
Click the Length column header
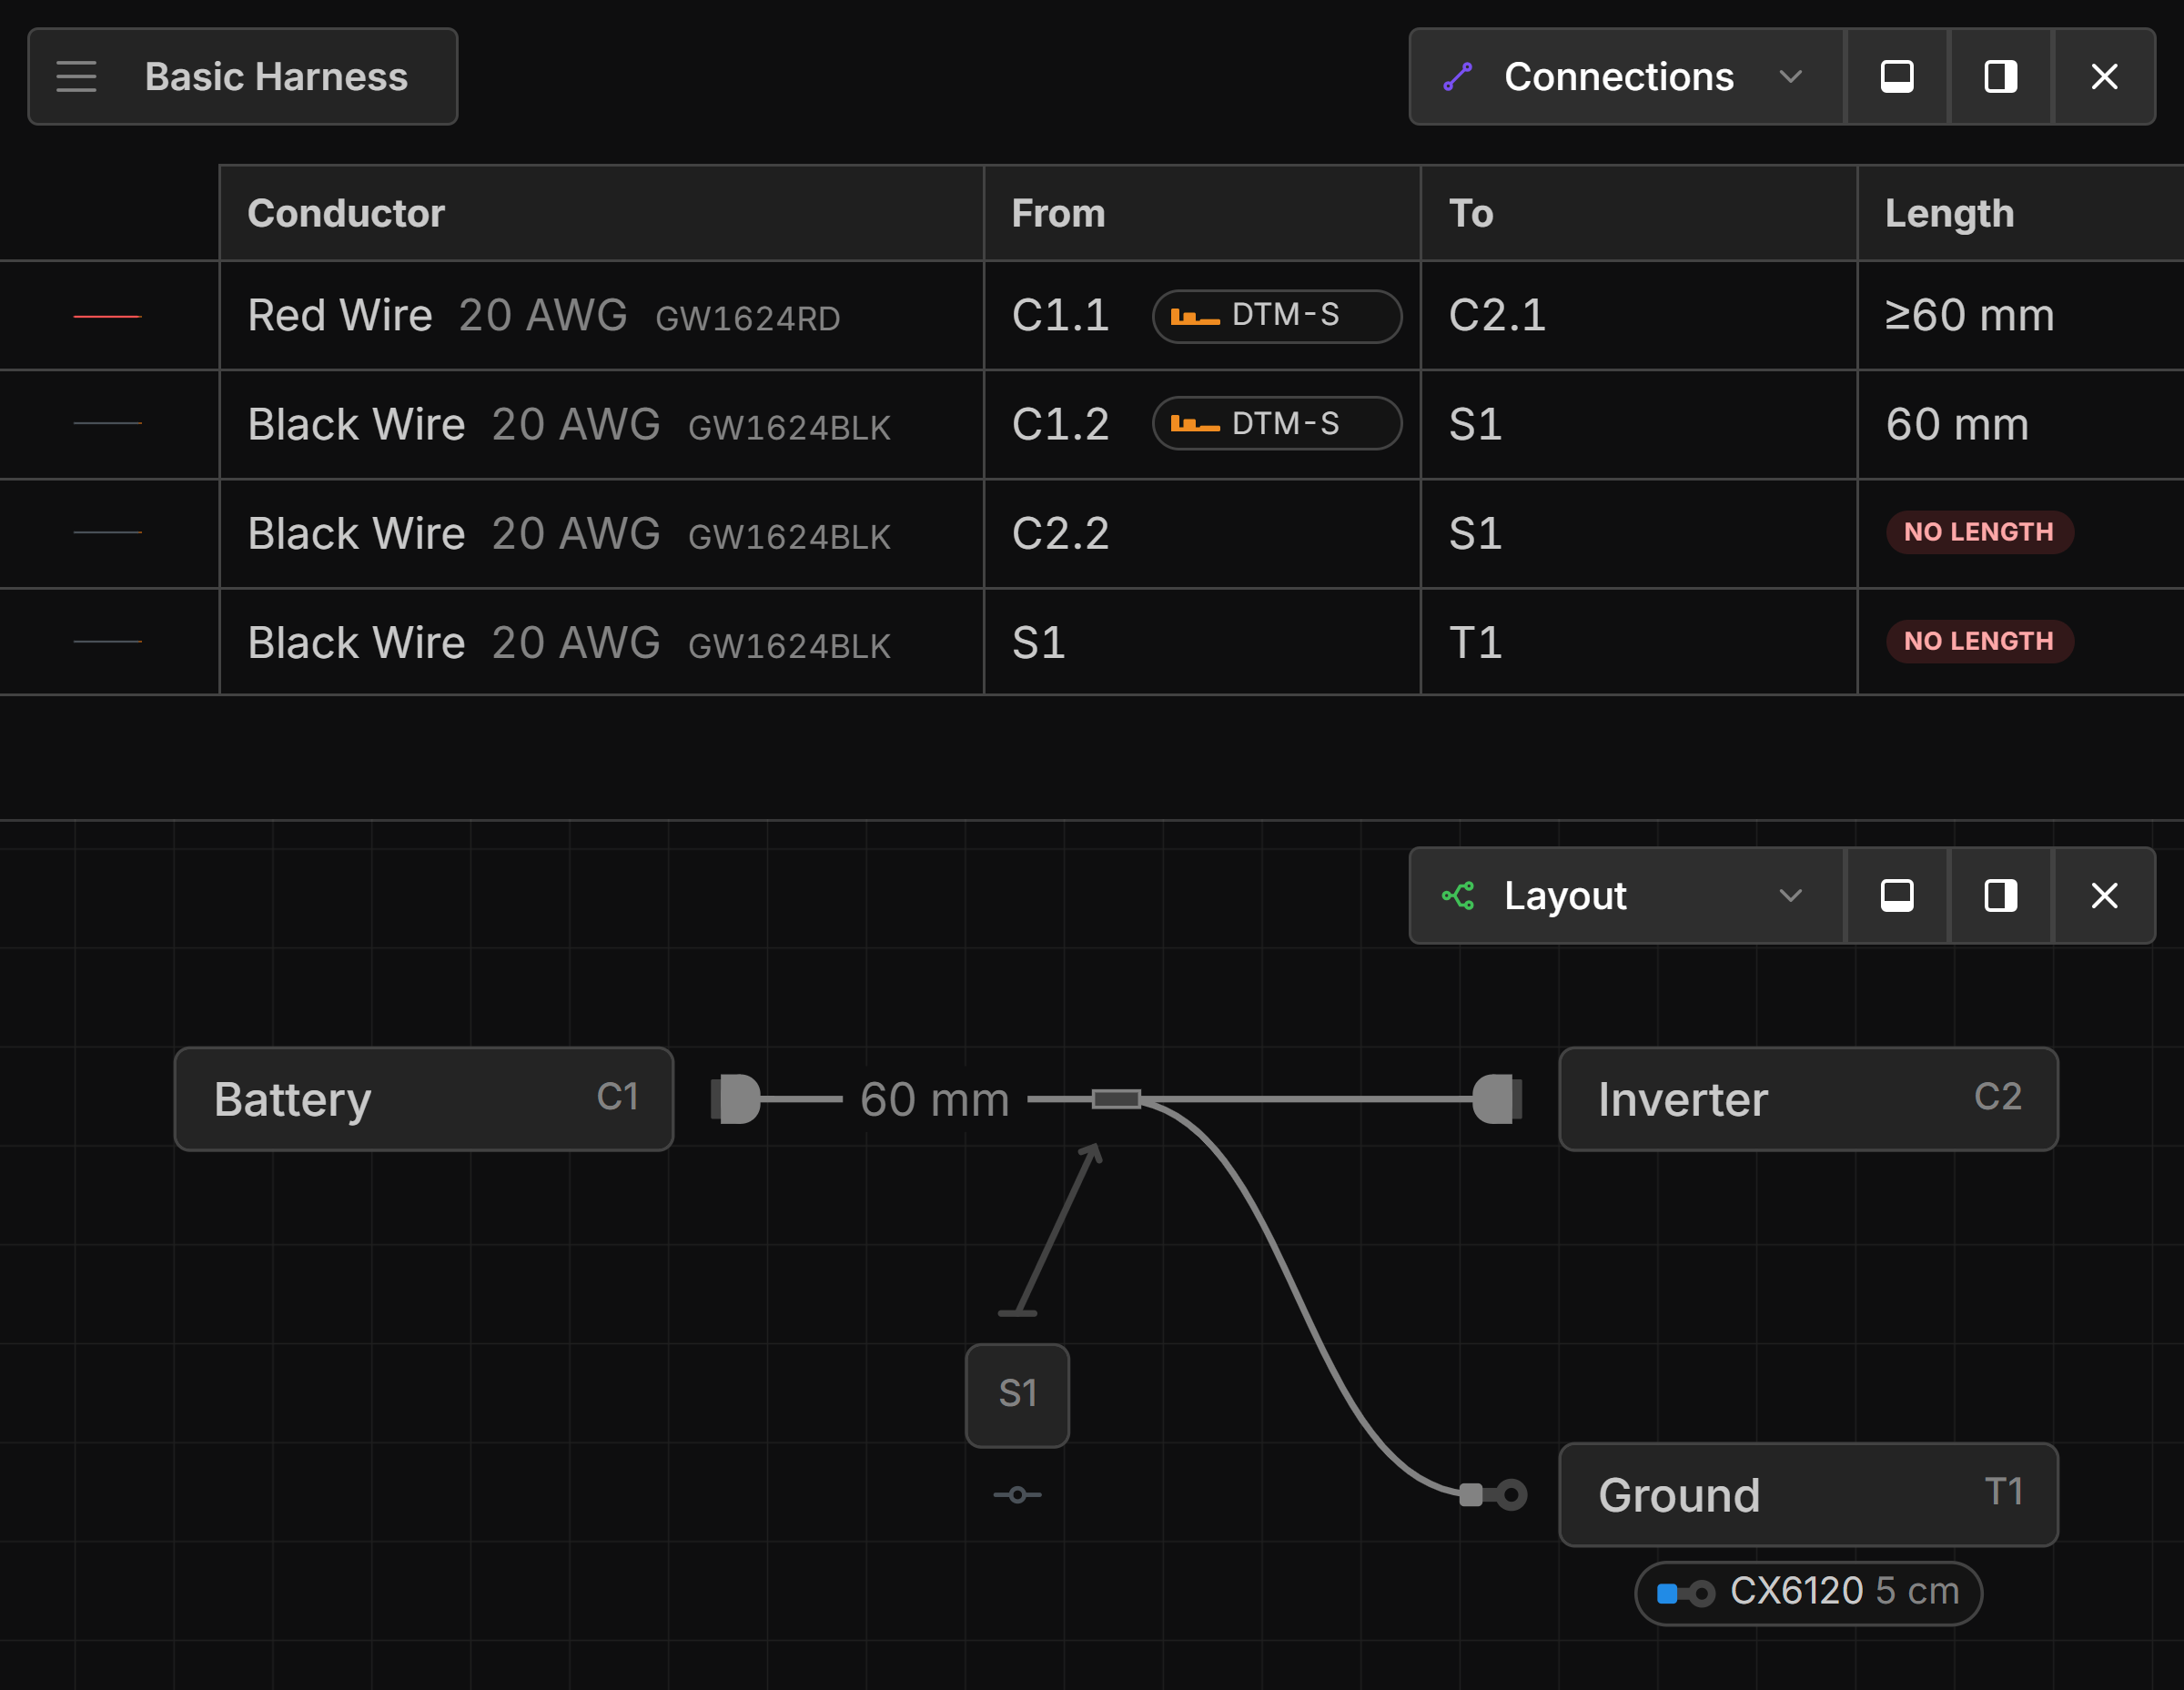(x=1949, y=213)
